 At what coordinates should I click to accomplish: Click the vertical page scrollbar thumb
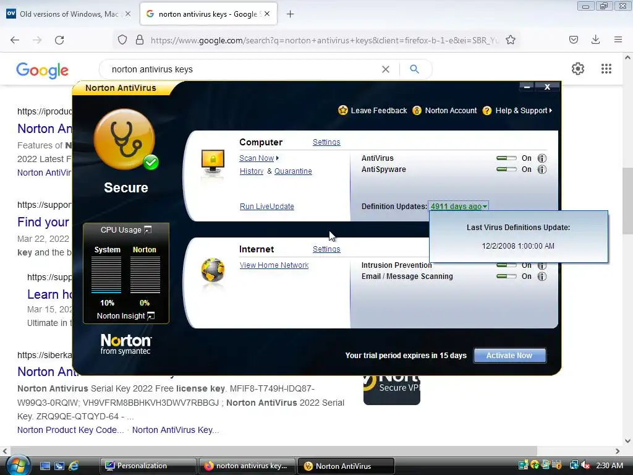click(x=627, y=201)
